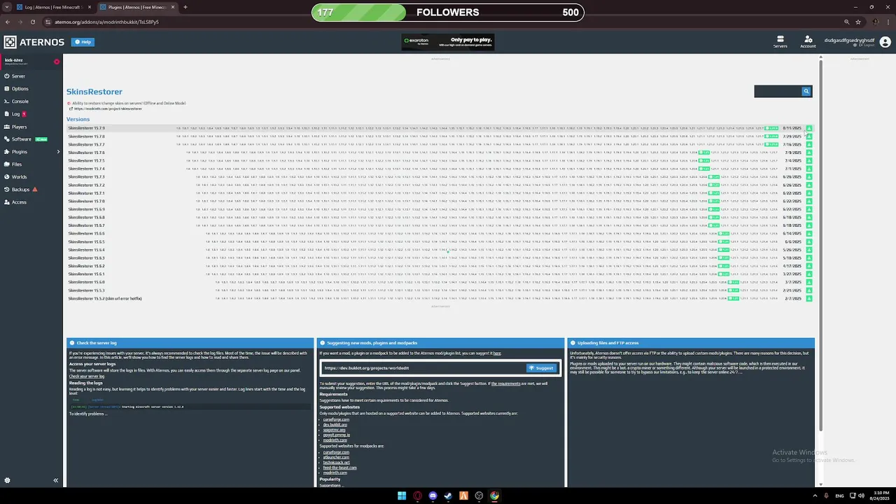Click the browser back arrow
Image resolution: width=896 pixels, height=504 pixels.
click(8, 22)
